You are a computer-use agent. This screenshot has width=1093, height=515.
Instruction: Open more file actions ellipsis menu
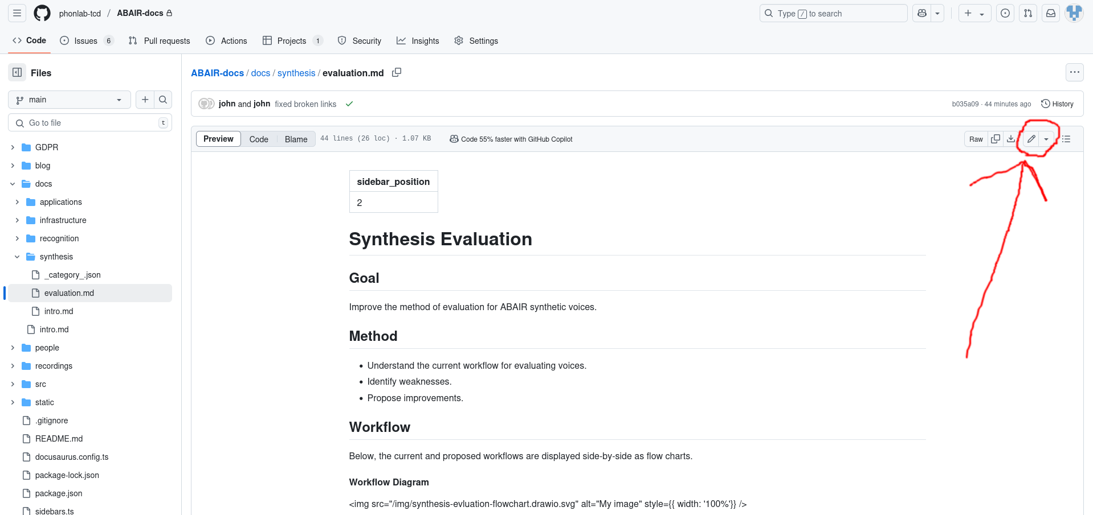[x=1074, y=72]
